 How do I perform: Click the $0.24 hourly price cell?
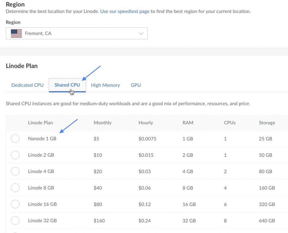point(145,221)
